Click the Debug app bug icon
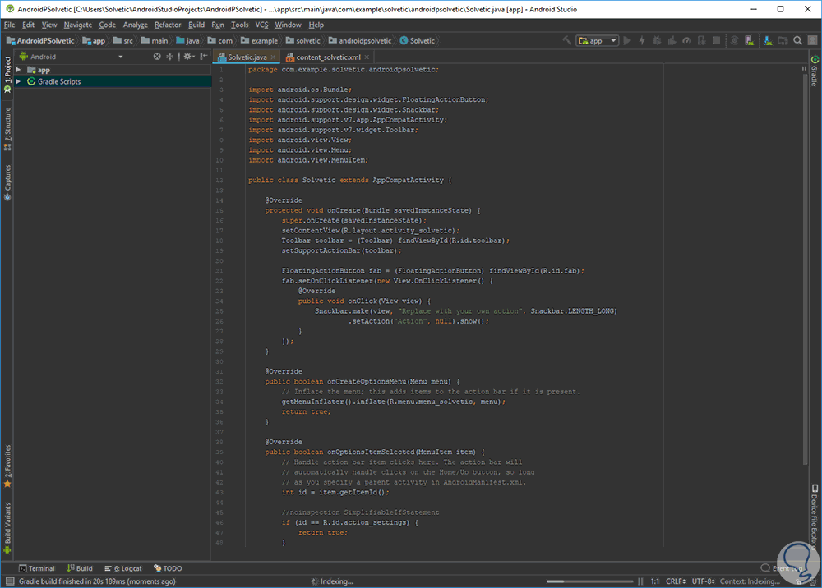 pyautogui.click(x=655, y=40)
